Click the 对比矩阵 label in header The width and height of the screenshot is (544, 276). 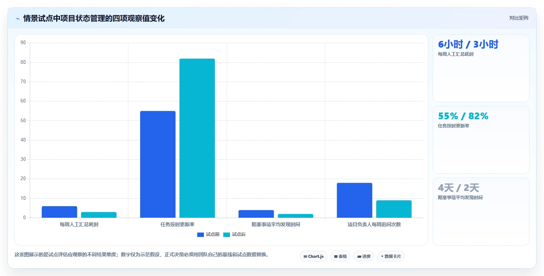pos(519,18)
